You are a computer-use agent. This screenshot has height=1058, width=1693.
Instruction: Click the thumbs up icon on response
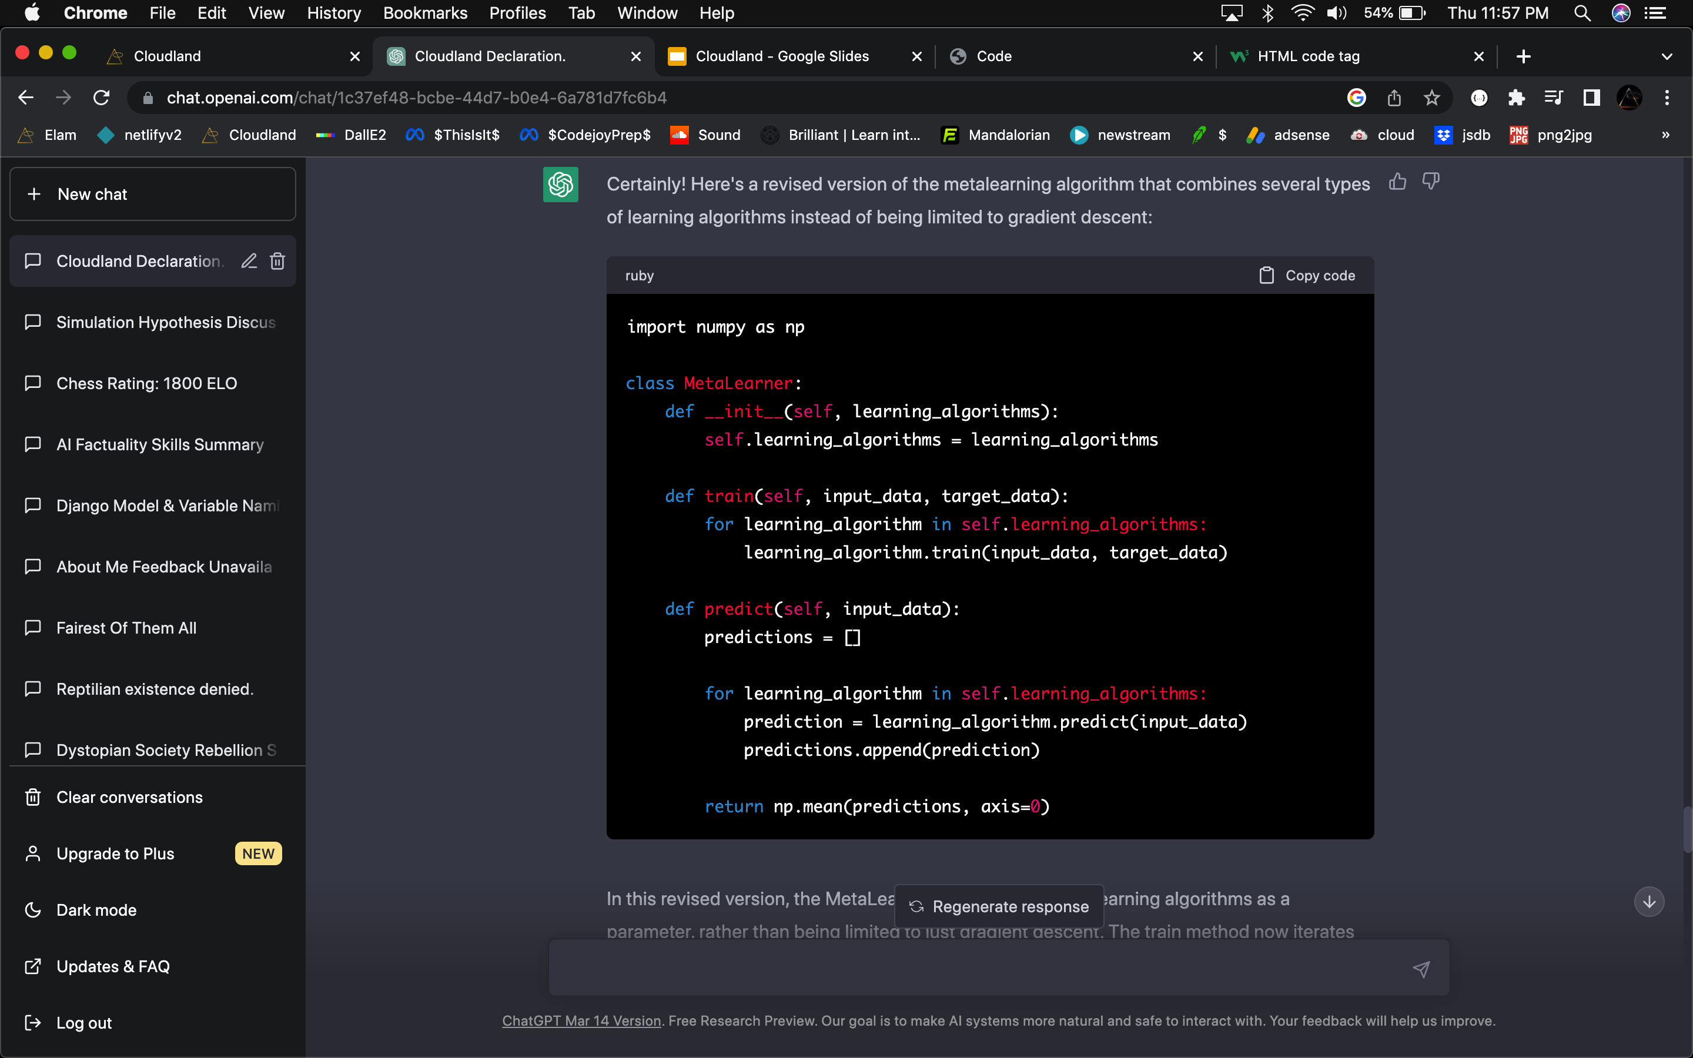click(1397, 182)
